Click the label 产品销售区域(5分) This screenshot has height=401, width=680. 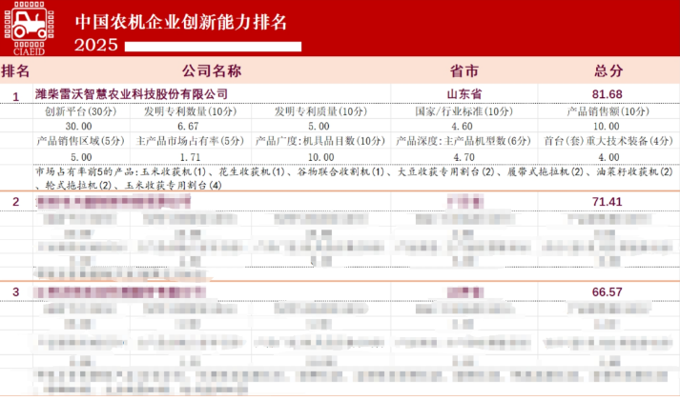click(x=81, y=141)
